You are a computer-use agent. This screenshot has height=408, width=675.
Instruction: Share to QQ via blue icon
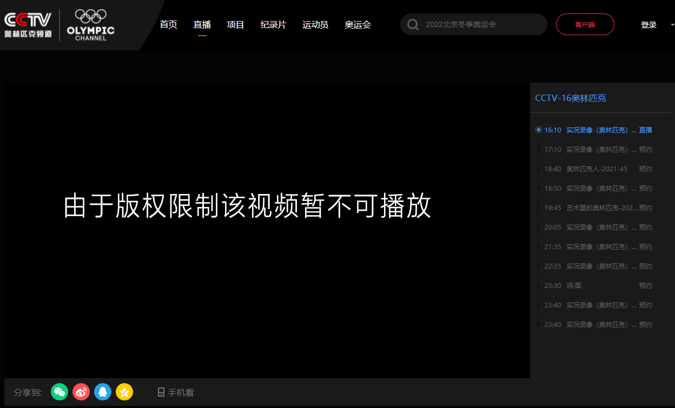(x=103, y=392)
